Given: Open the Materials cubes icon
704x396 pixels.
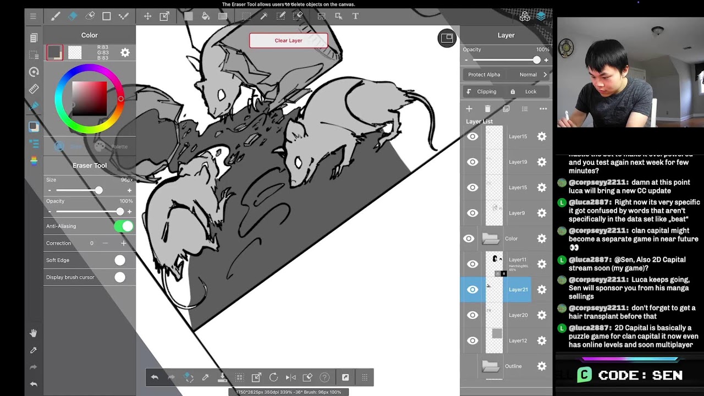Looking at the screenshot, I should [525, 16].
